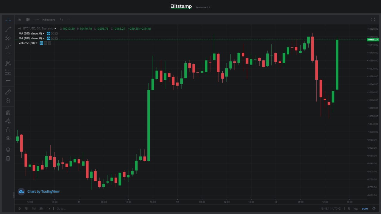381x214 pixels.
Task: Click the TradingView cloud logo
Action: pos(21,192)
